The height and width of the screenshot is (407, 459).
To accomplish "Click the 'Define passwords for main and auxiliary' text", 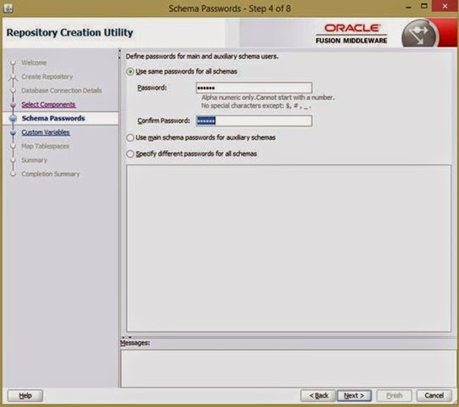I will coord(202,56).
